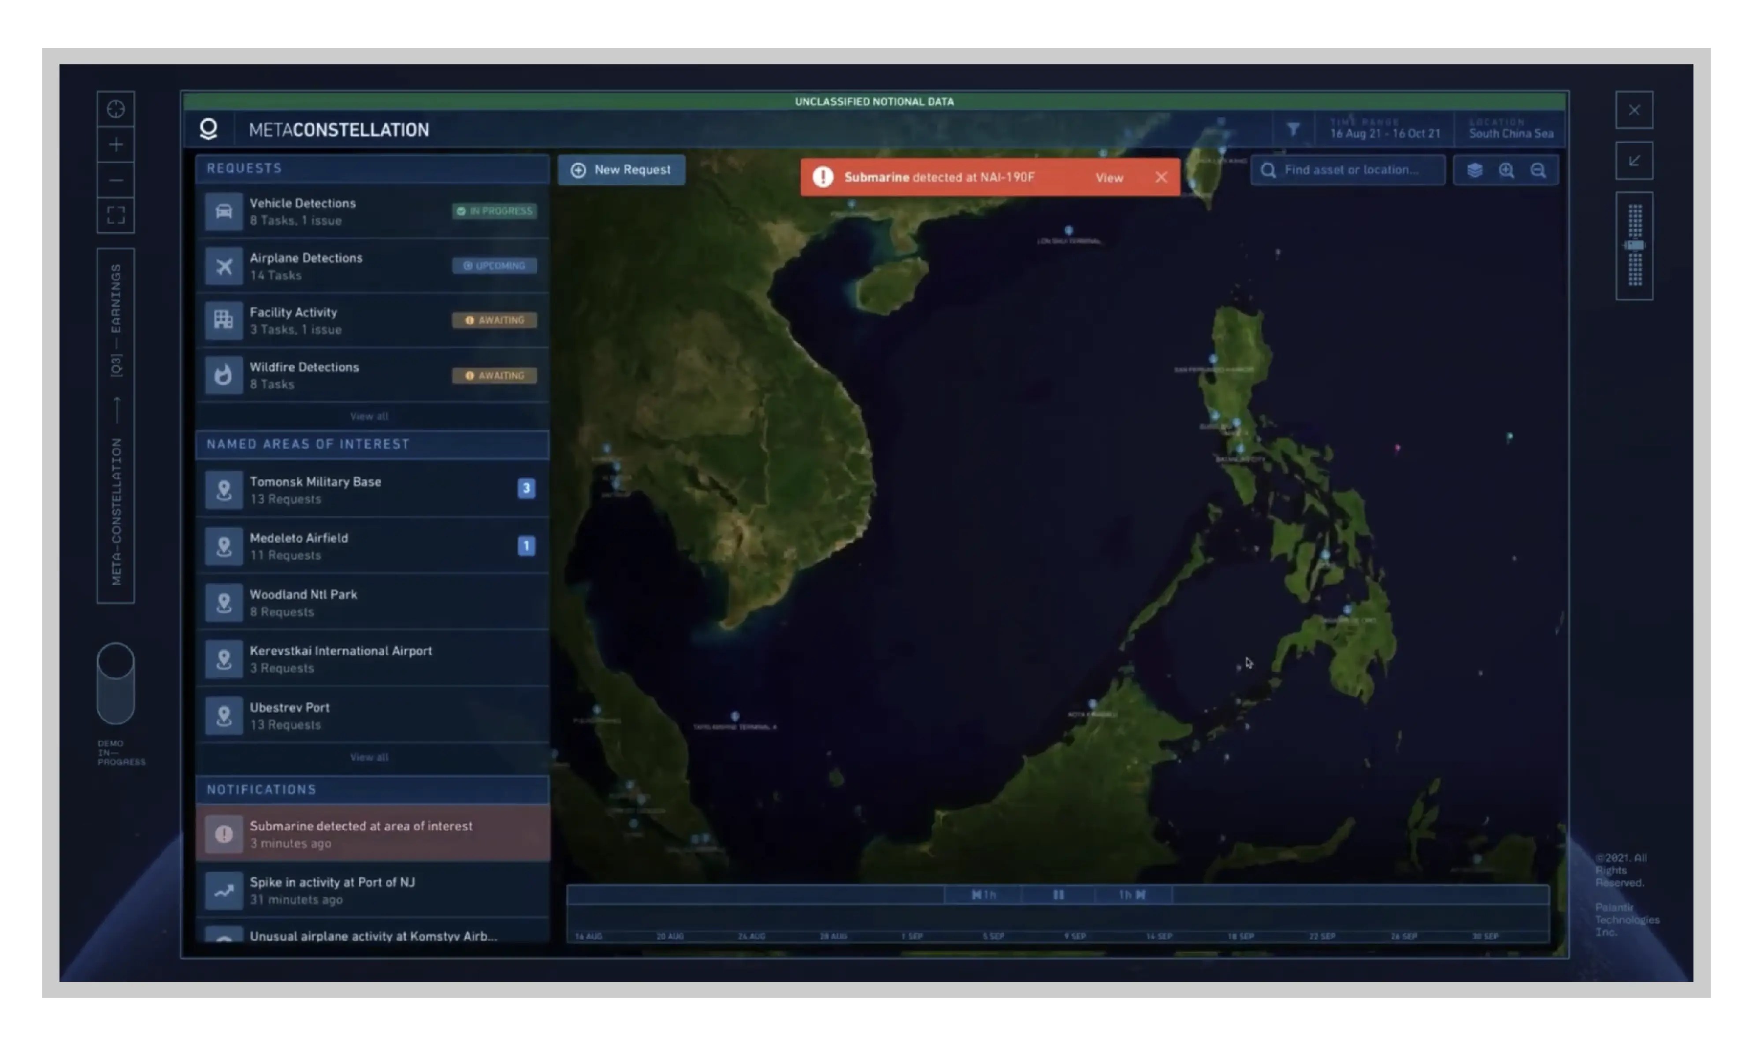Click the fullscreen brackets icon in left sidebar
Viewport: 1760px width, 1043px height.
[116, 215]
